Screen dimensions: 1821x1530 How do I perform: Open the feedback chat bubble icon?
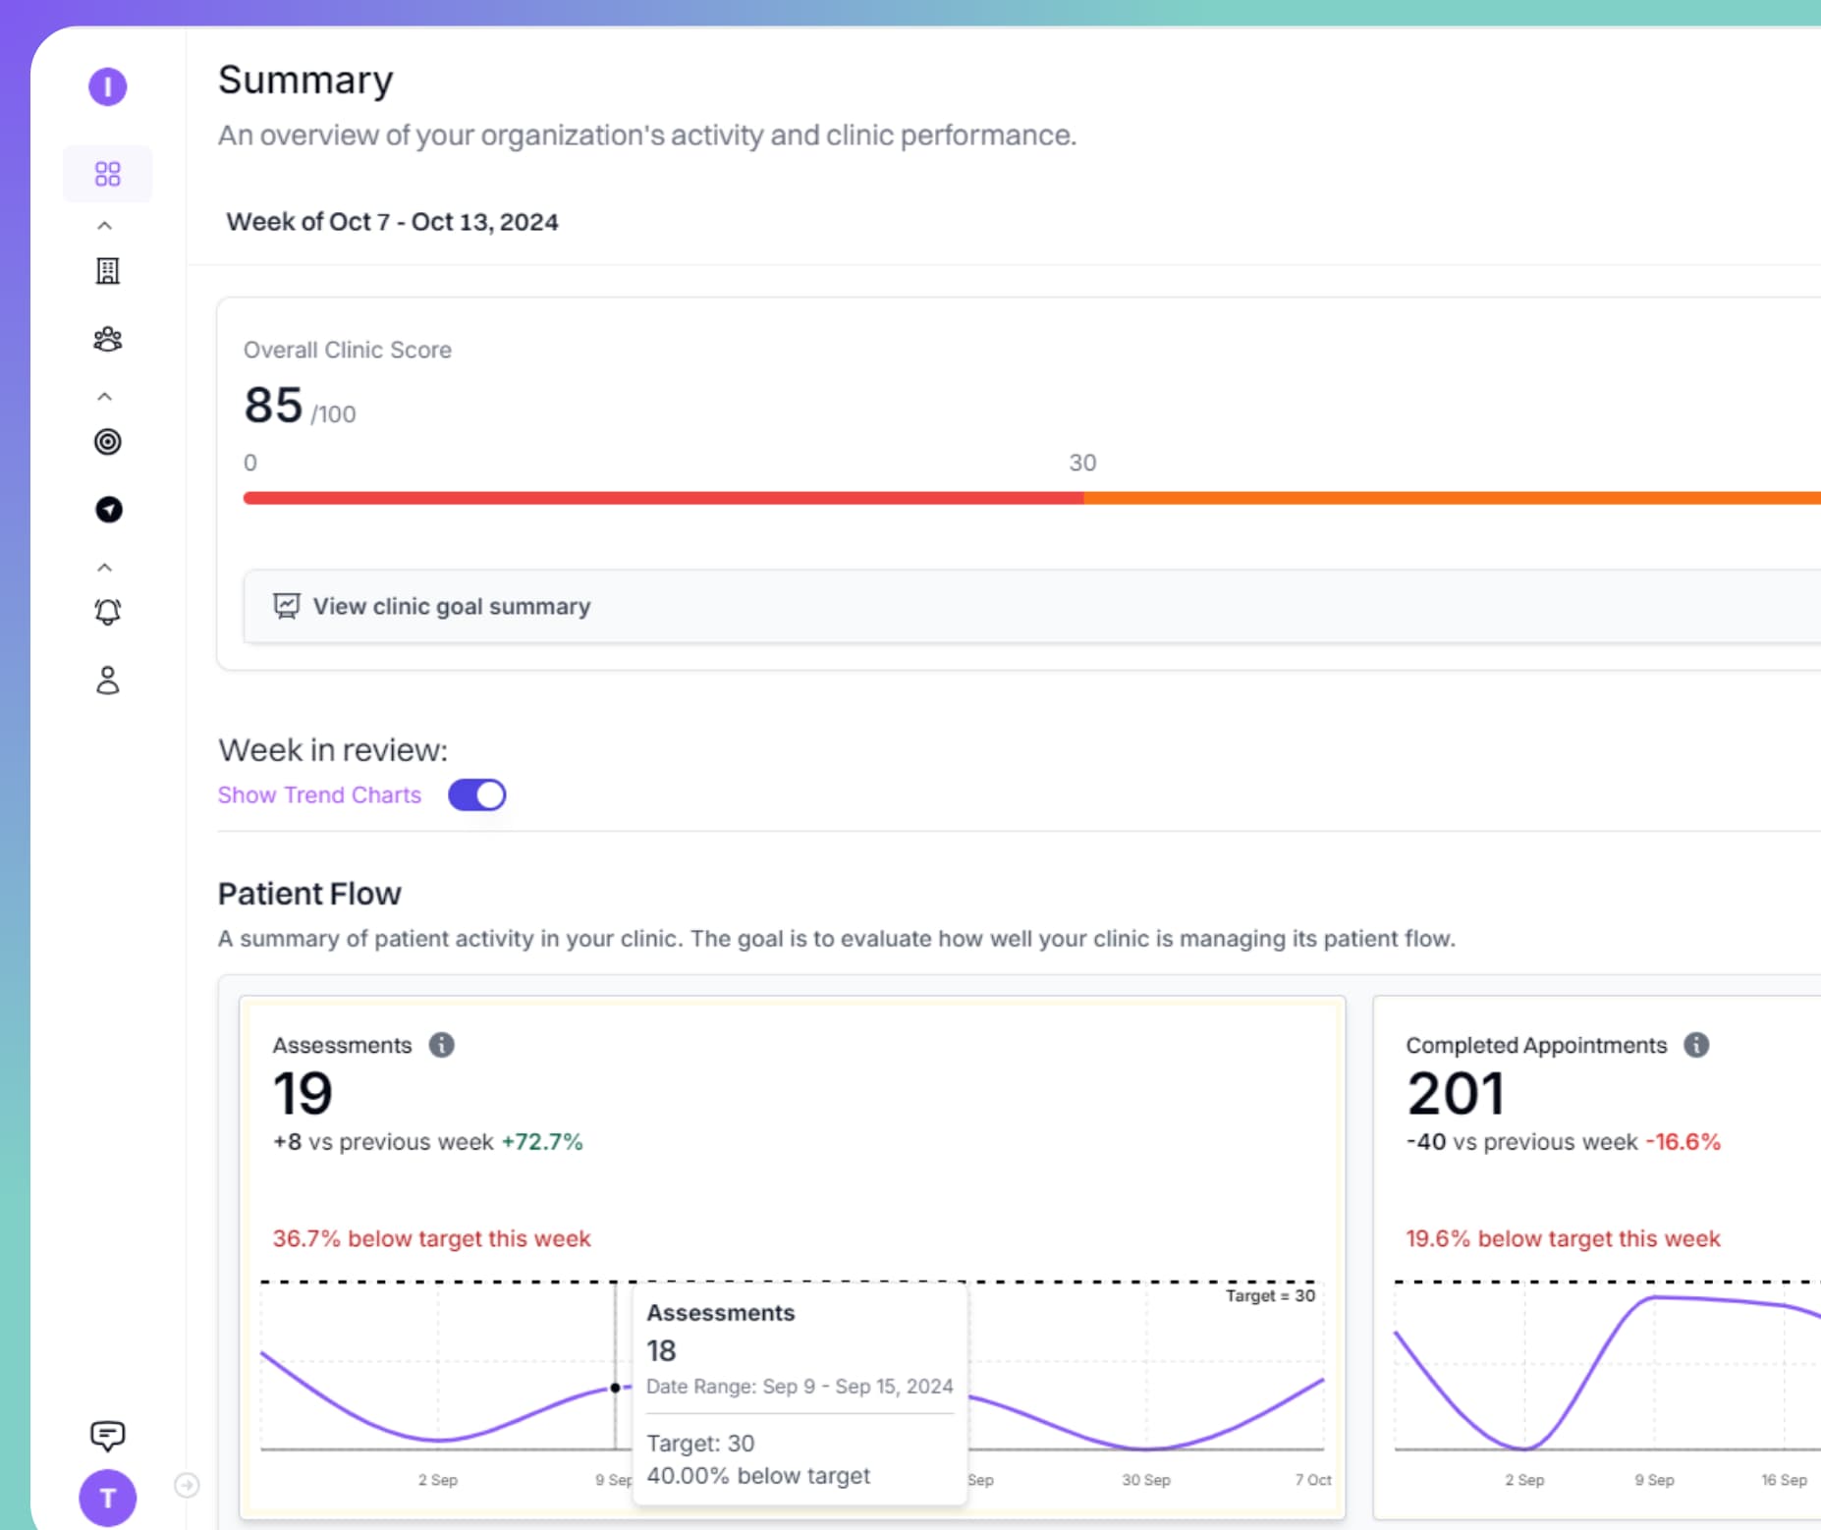point(108,1437)
